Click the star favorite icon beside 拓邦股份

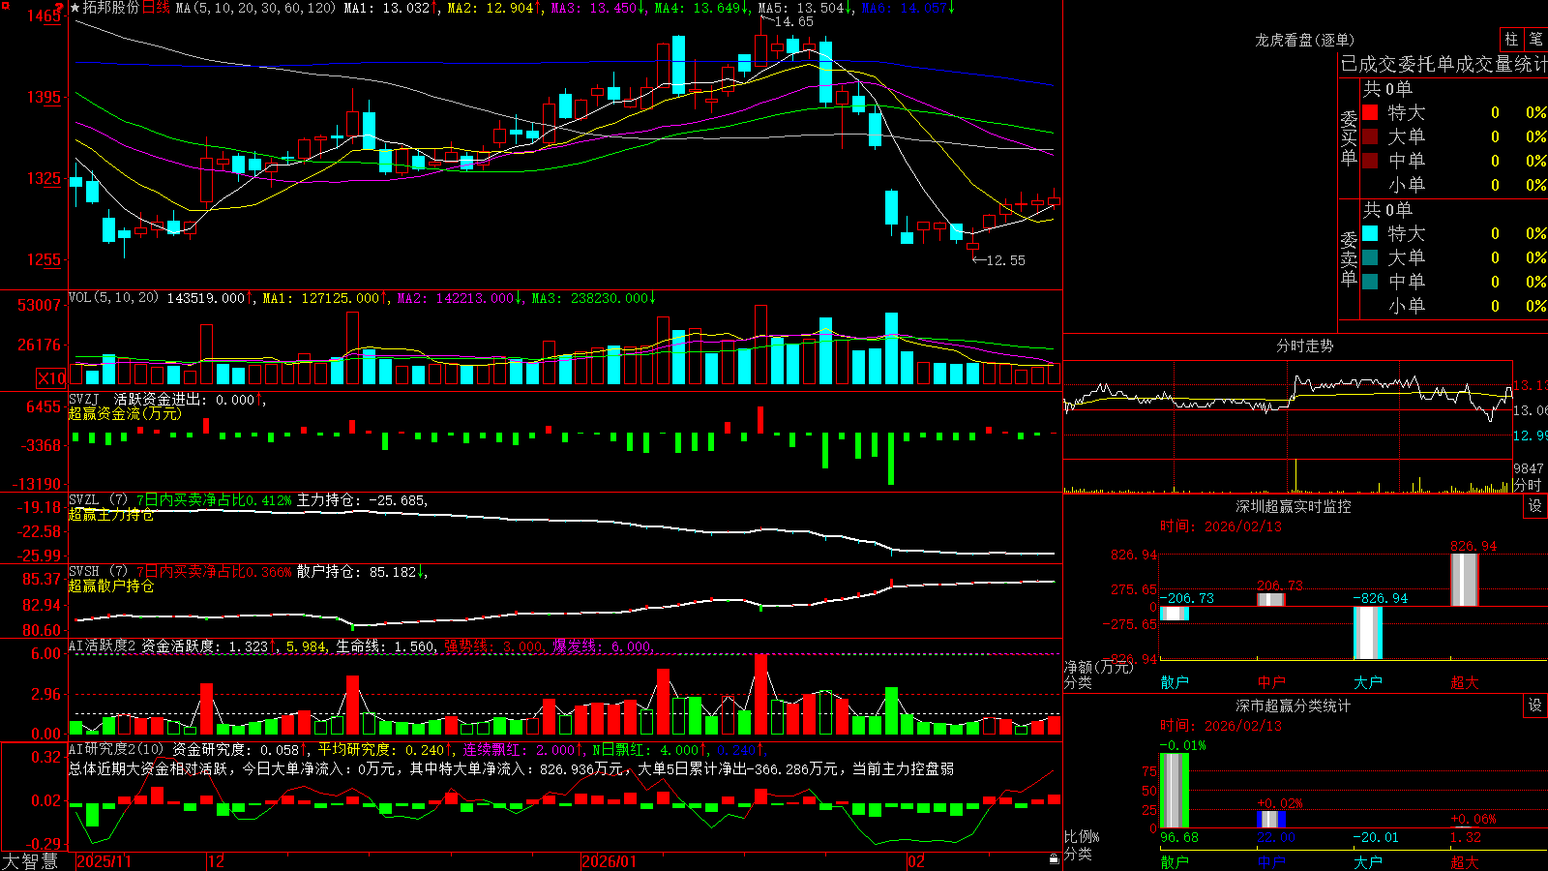[x=75, y=8]
